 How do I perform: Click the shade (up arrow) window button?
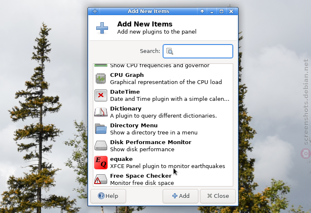(202, 11)
